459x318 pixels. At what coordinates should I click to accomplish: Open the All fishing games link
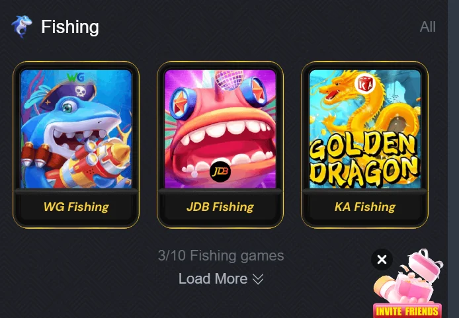[427, 27]
